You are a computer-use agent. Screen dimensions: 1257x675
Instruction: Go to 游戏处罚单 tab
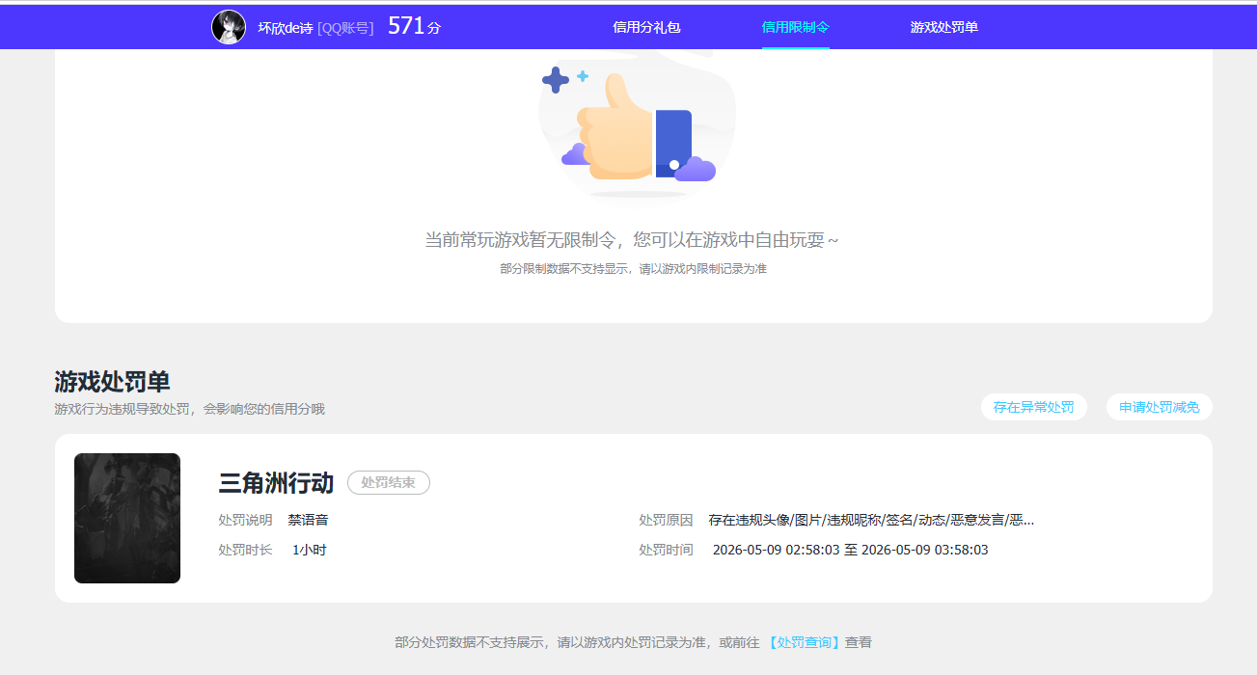coord(944,27)
